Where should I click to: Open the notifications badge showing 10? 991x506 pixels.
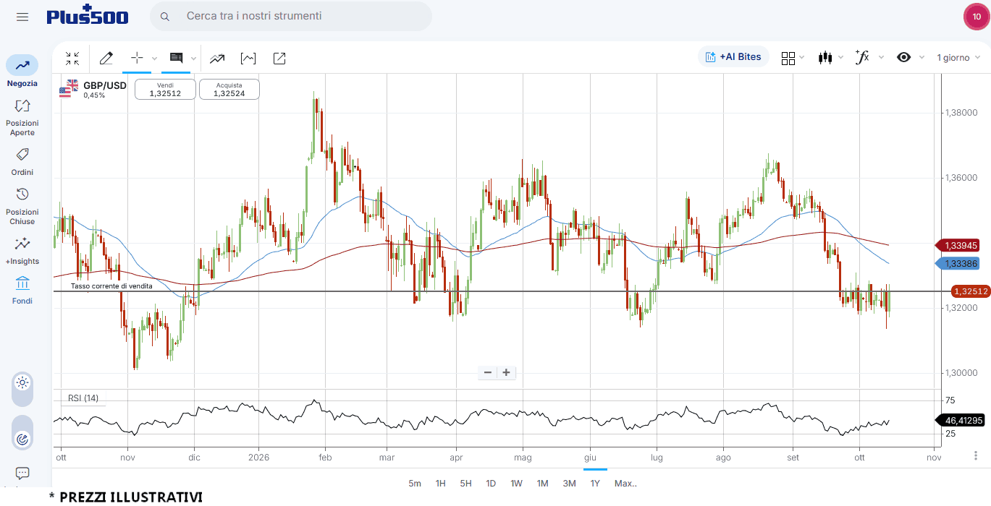click(x=977, y=17)
